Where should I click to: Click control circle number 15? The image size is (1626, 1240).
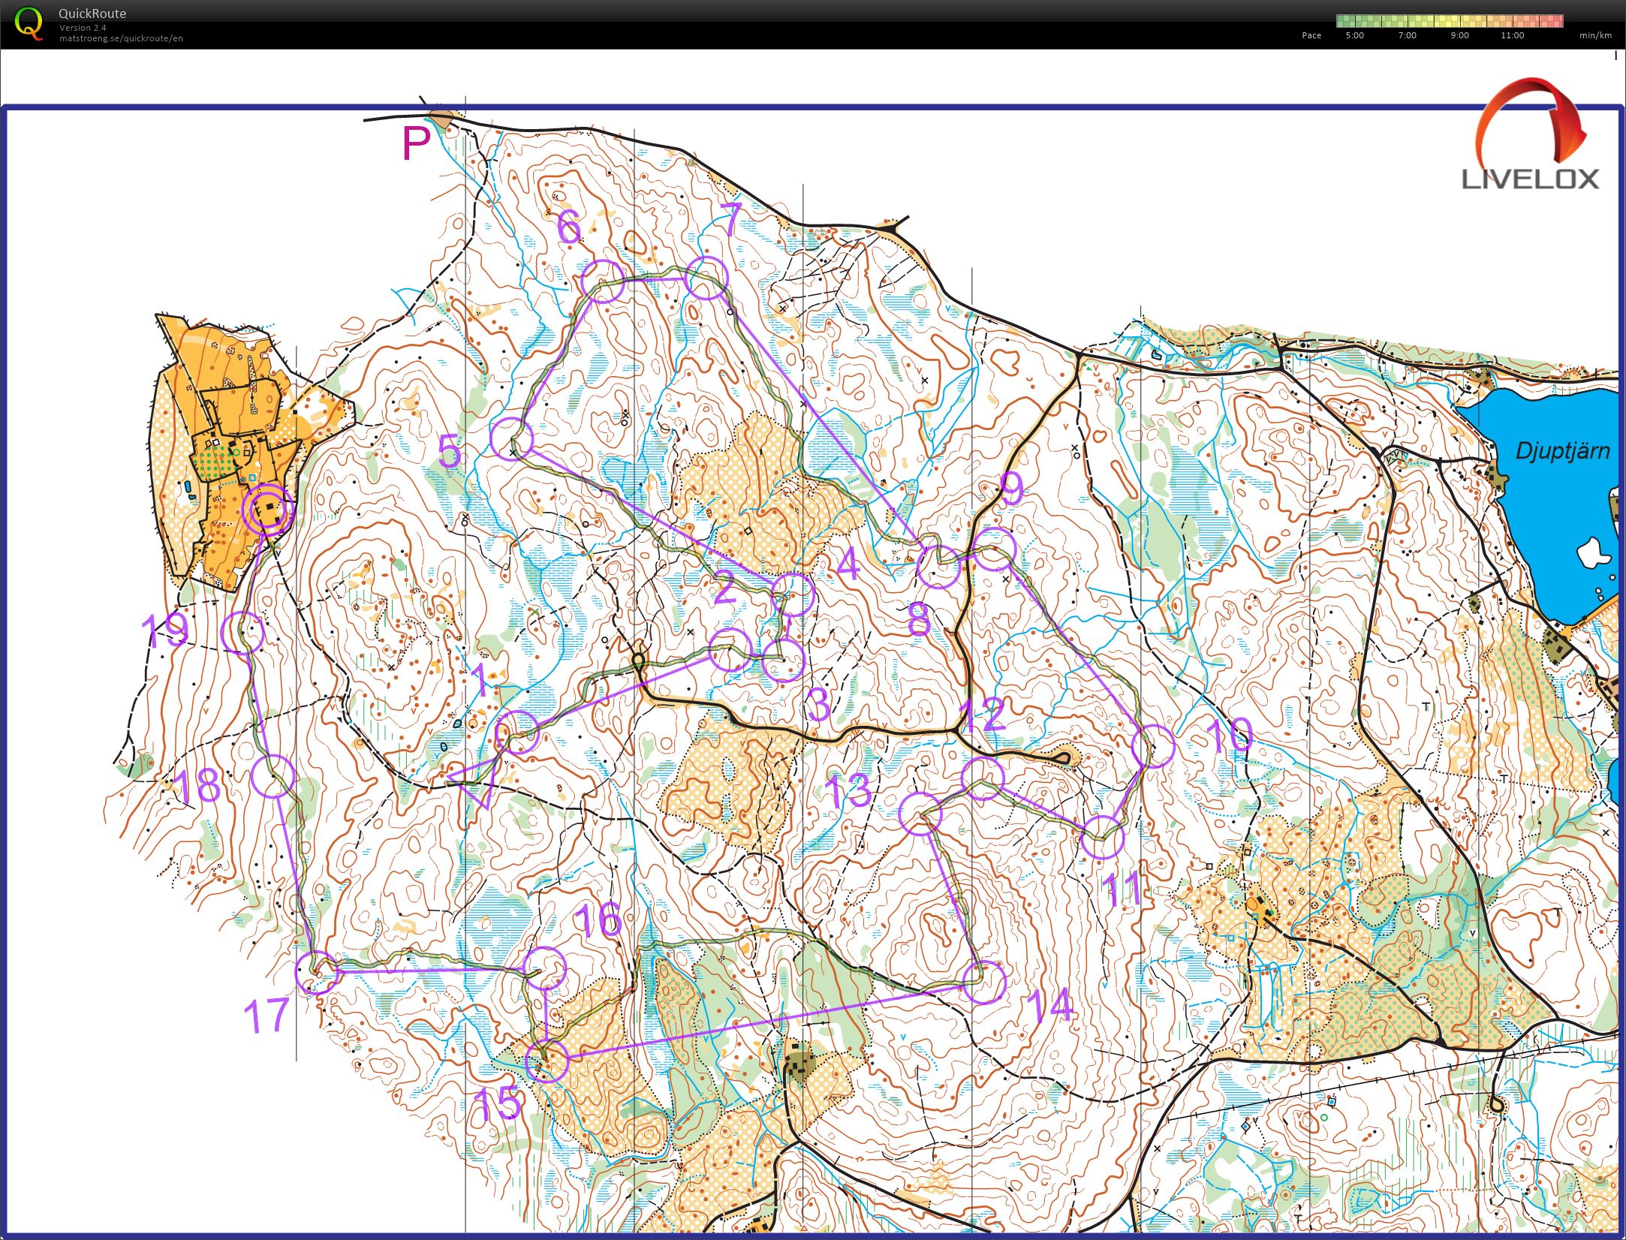[x=546, y=1061]
